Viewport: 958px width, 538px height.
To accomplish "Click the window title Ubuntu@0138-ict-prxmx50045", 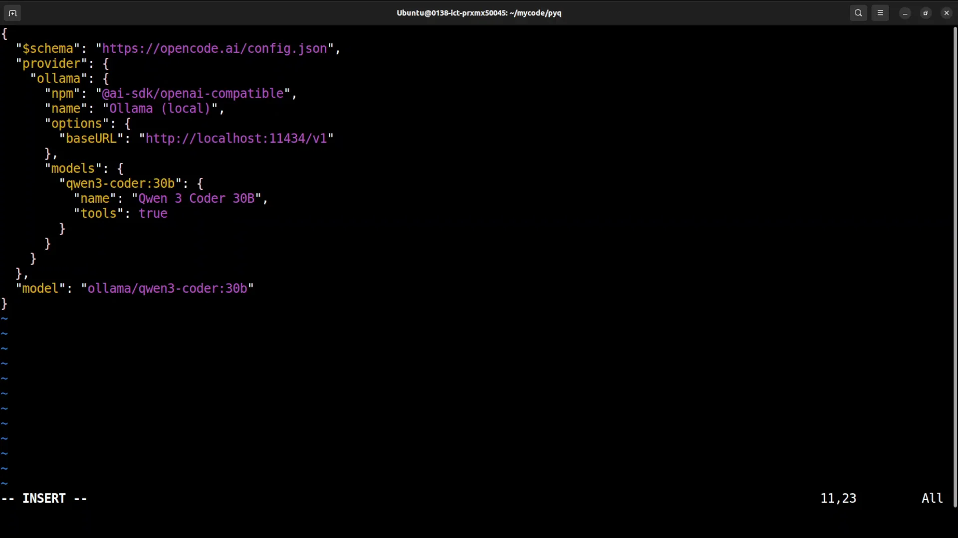I will (x=479, y=13).
